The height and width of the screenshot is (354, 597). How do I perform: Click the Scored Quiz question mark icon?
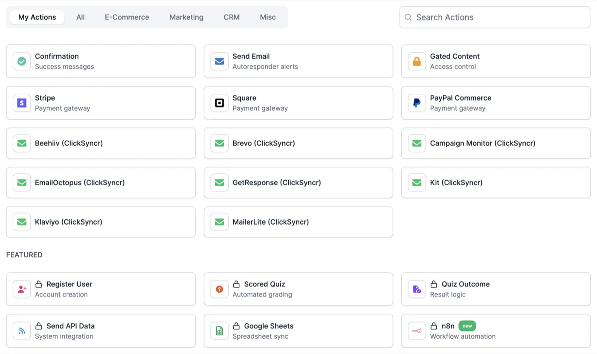click(x=219, y=289)
